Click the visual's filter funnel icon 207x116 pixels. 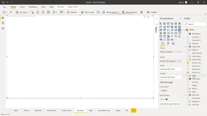145,17
